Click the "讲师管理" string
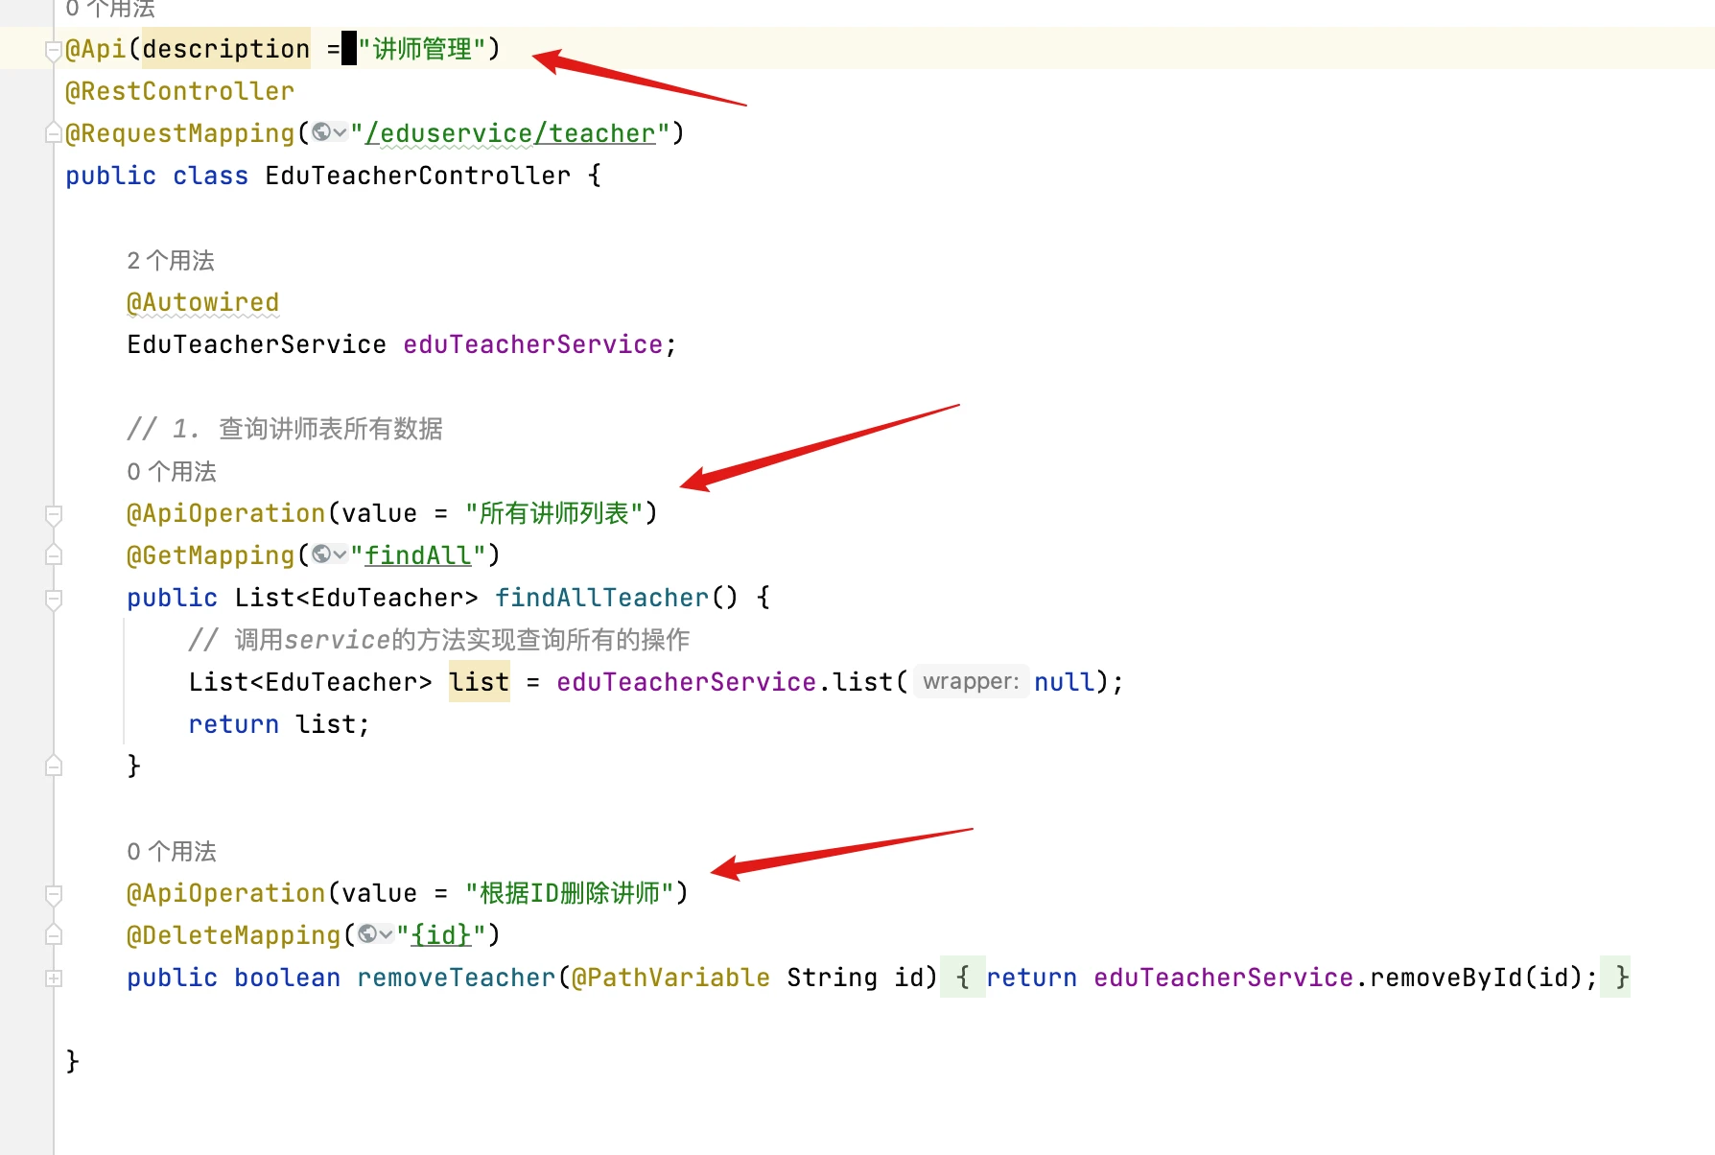This screenshot has height=1155, width=1715. click(422, 49)
